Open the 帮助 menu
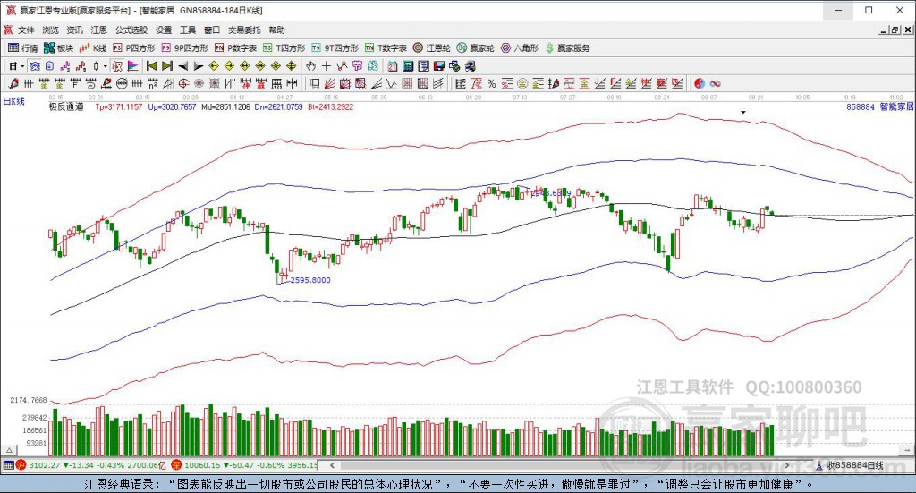This screenshot has width=916, height=493. pyautogui.click(x=276, y=30)
